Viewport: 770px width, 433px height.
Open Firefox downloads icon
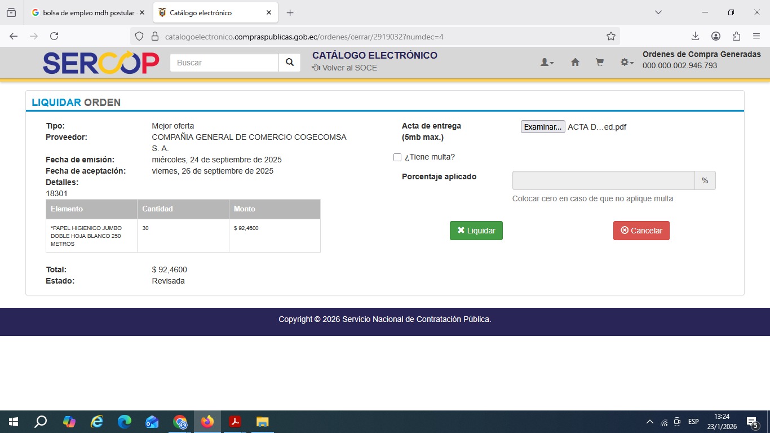point(695,36)
